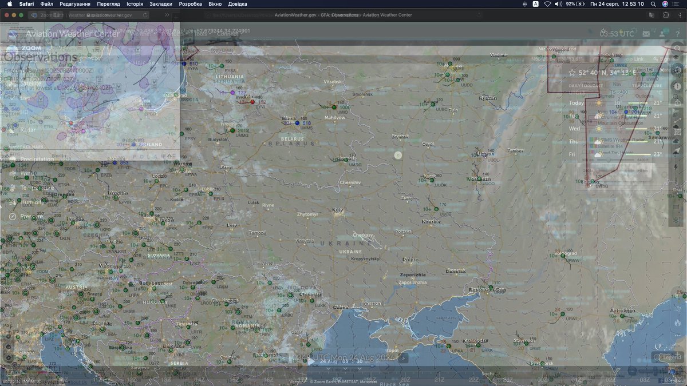Click the map location marker near Bryansk
This screenshot has width=687, height=386.
(x=398, y=155)
